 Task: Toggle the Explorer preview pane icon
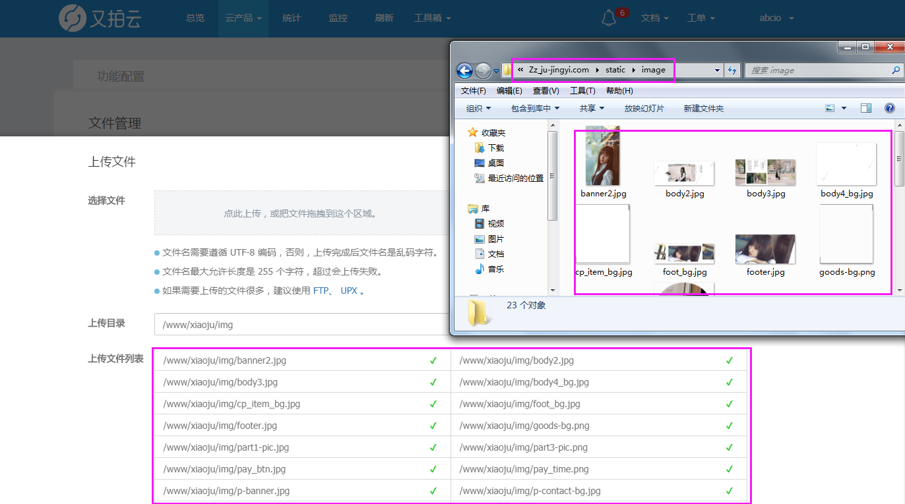point(866,108)
